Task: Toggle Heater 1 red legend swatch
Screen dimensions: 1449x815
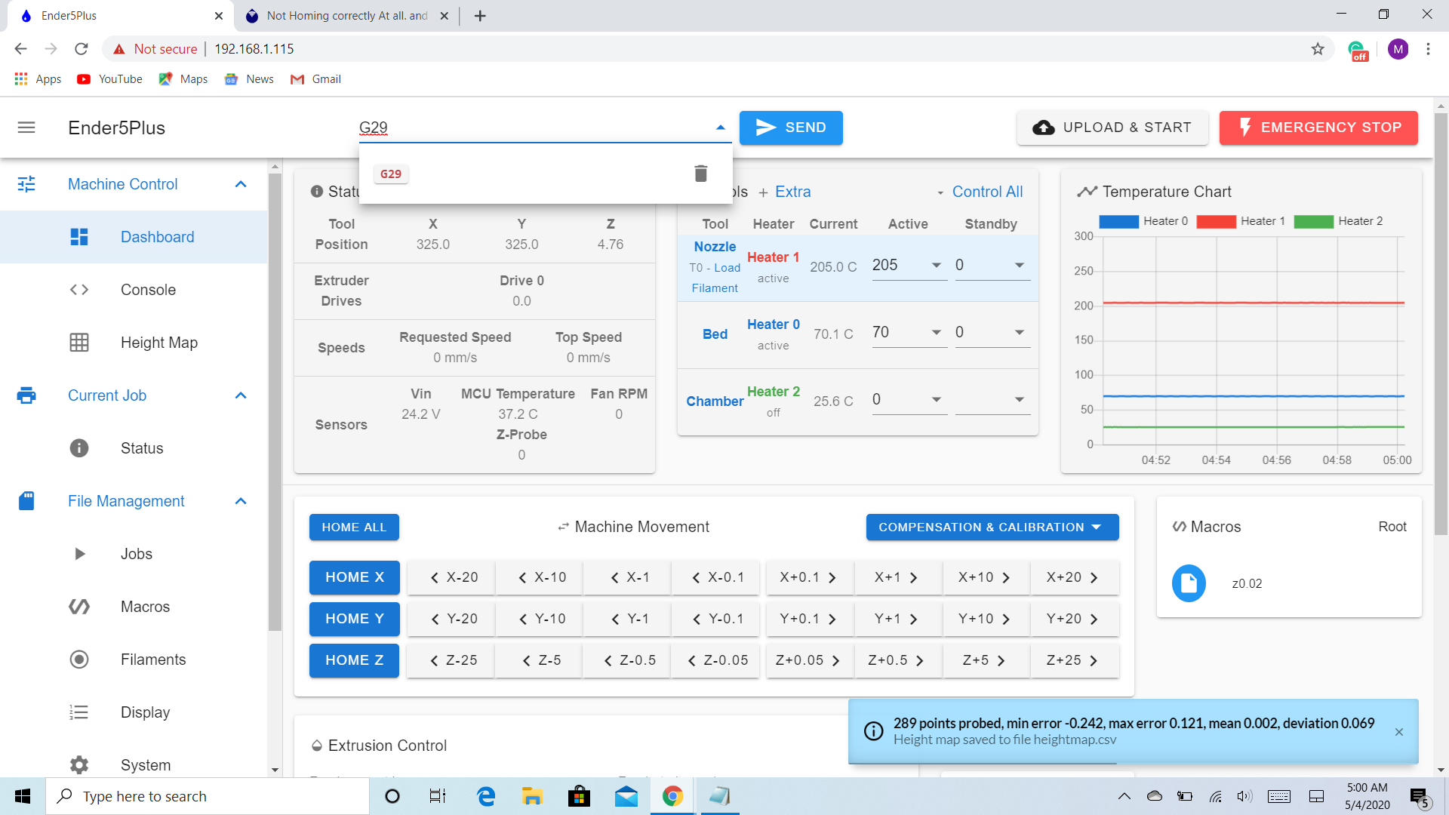Action: 1216,221
